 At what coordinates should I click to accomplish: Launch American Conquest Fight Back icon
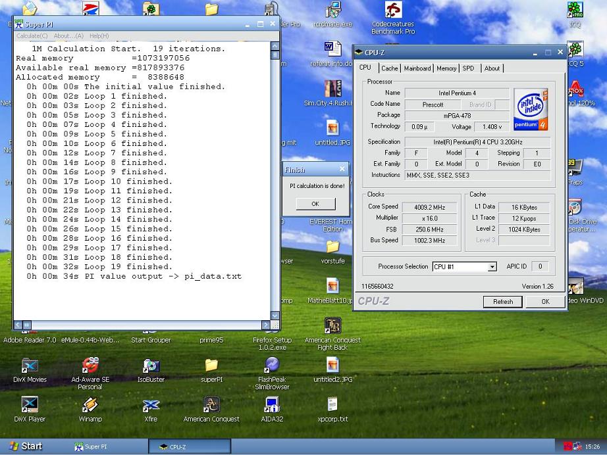click(x=332, y=325)
